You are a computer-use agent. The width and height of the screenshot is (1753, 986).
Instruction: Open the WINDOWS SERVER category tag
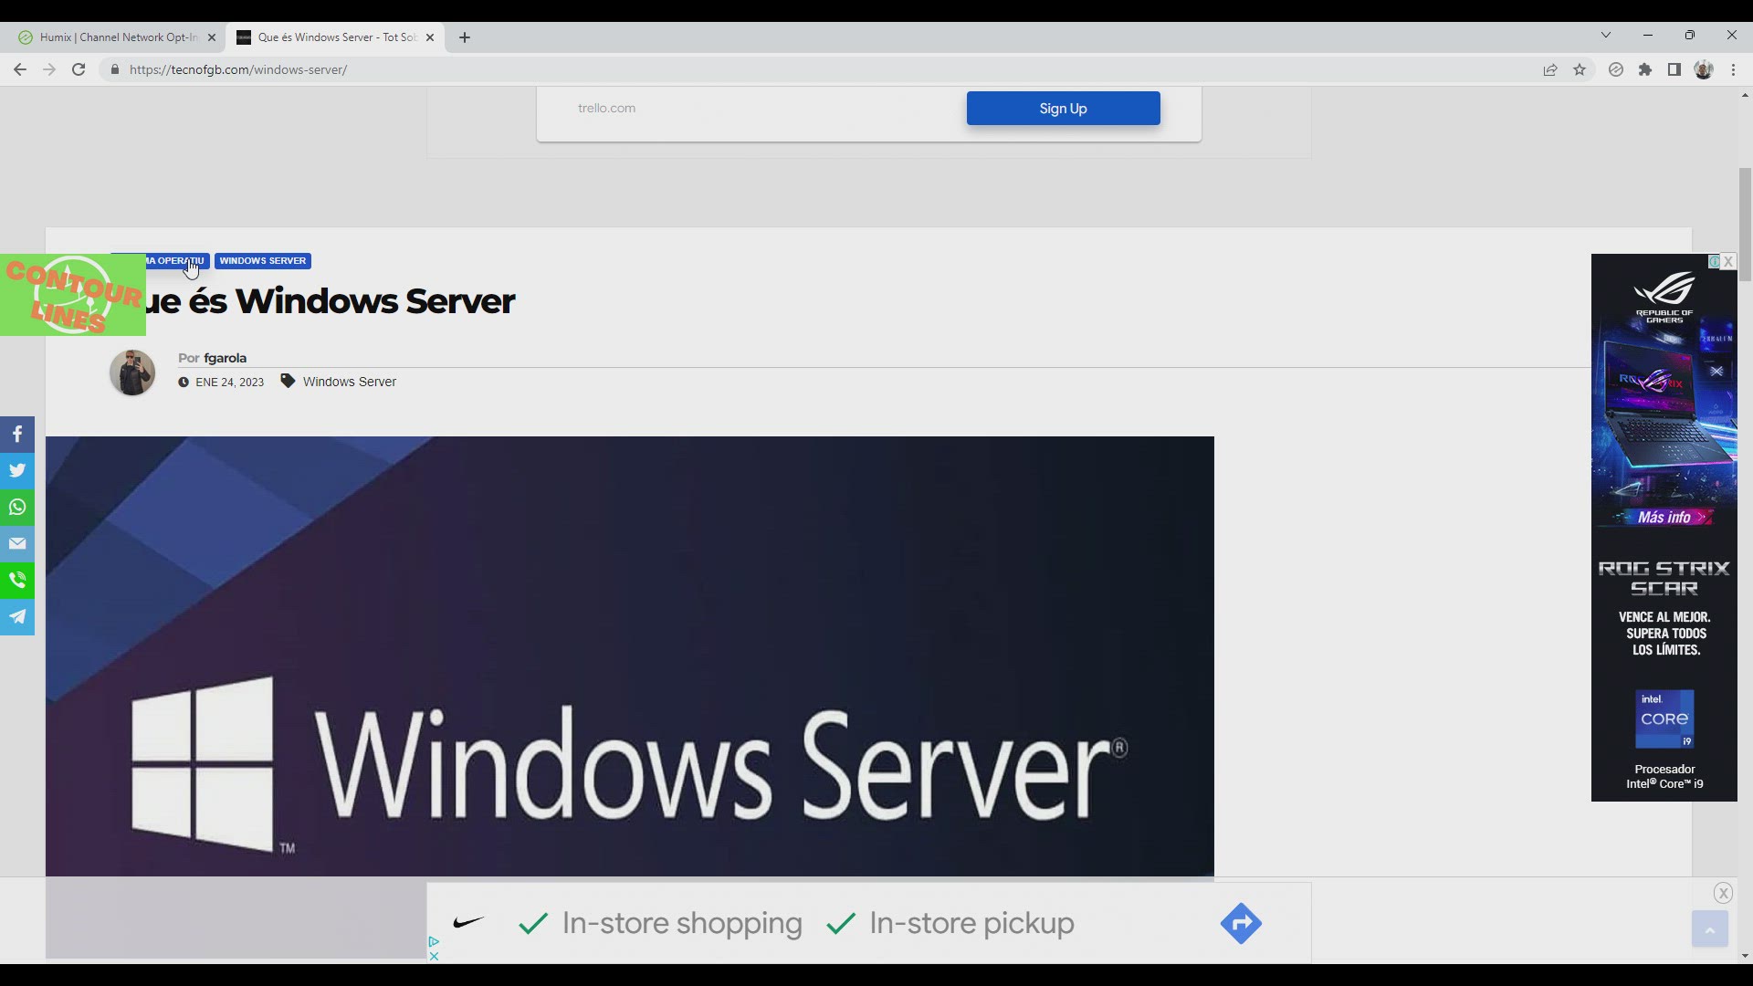point(263,261)
